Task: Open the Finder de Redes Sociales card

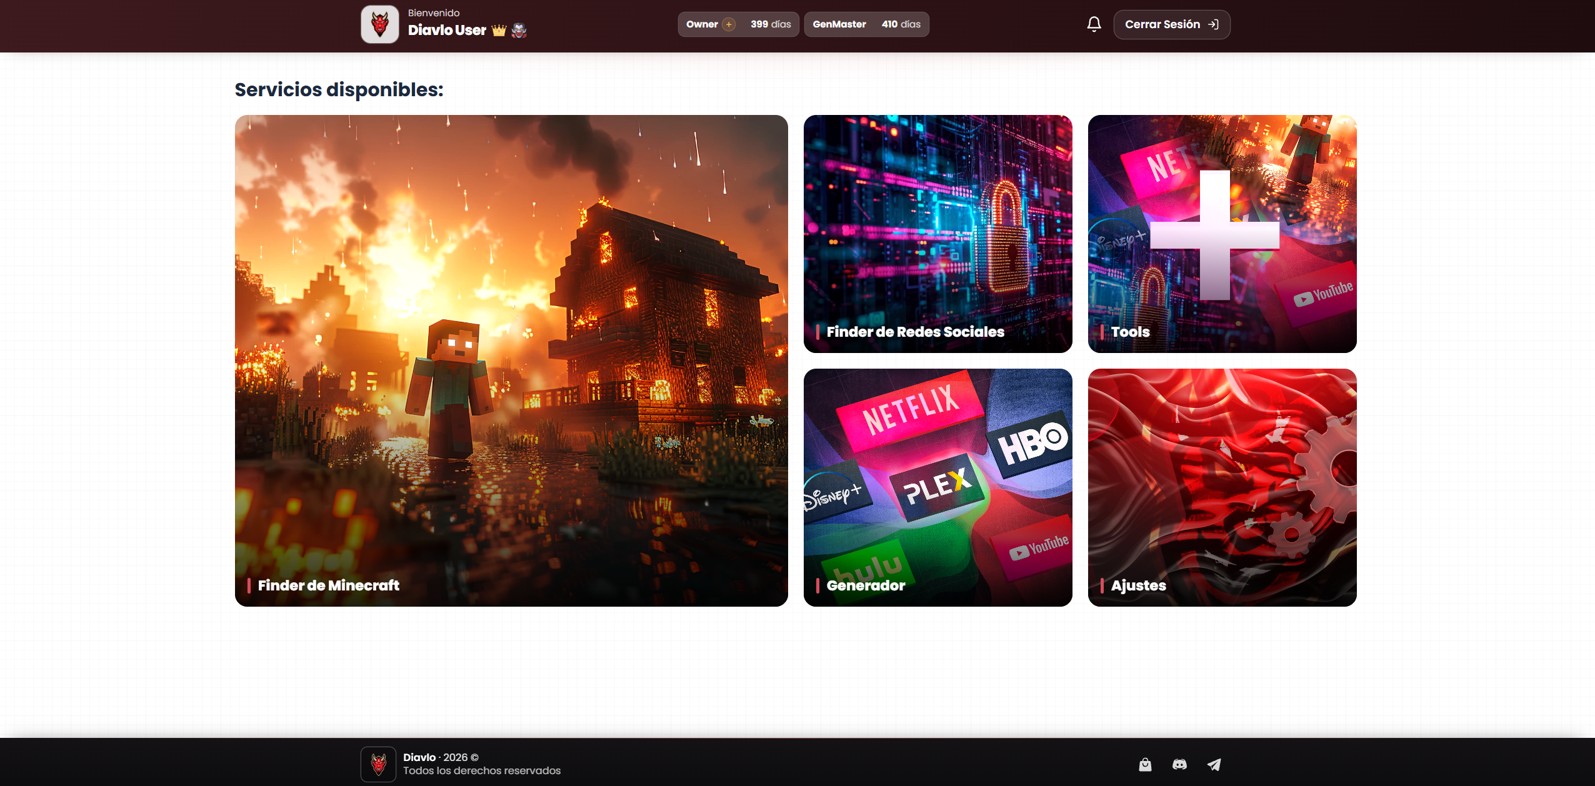Action: (938, 234)
